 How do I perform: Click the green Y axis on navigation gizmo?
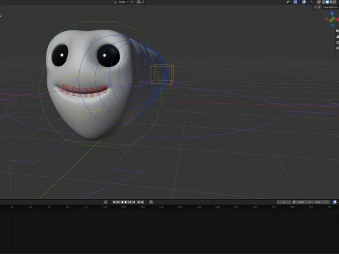click(x=331, y=20)
